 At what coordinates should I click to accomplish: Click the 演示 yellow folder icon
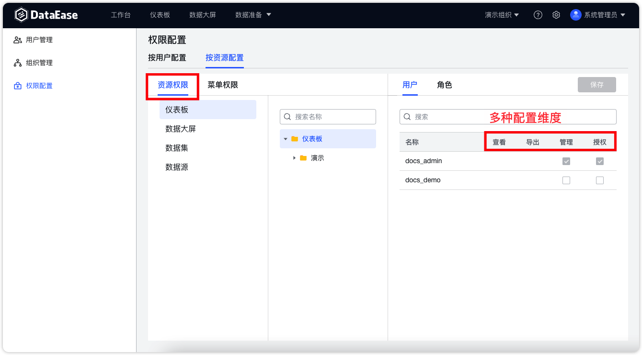click(x=303, y=158)
